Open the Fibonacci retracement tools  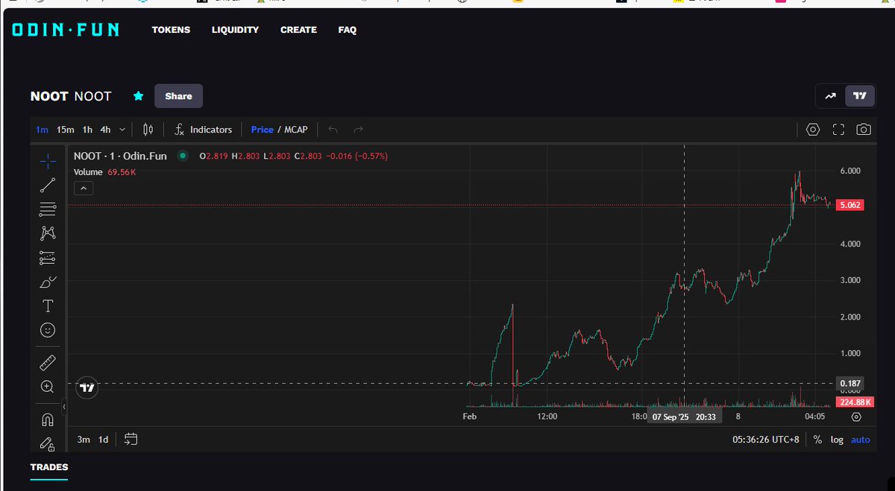48,209
